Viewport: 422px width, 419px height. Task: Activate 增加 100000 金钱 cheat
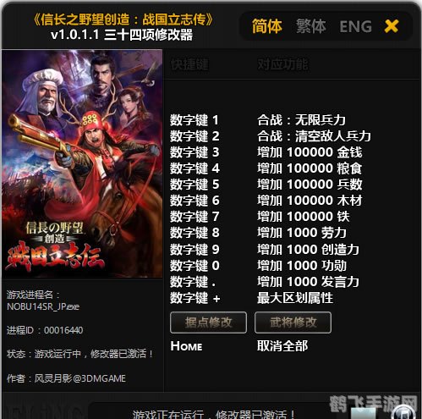[x=310, y=152]
